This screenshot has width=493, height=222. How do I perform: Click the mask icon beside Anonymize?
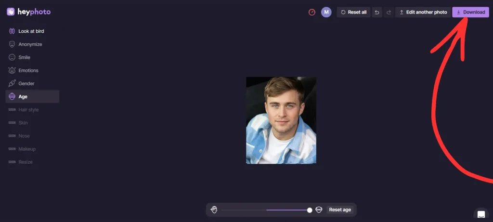[12, 44]
